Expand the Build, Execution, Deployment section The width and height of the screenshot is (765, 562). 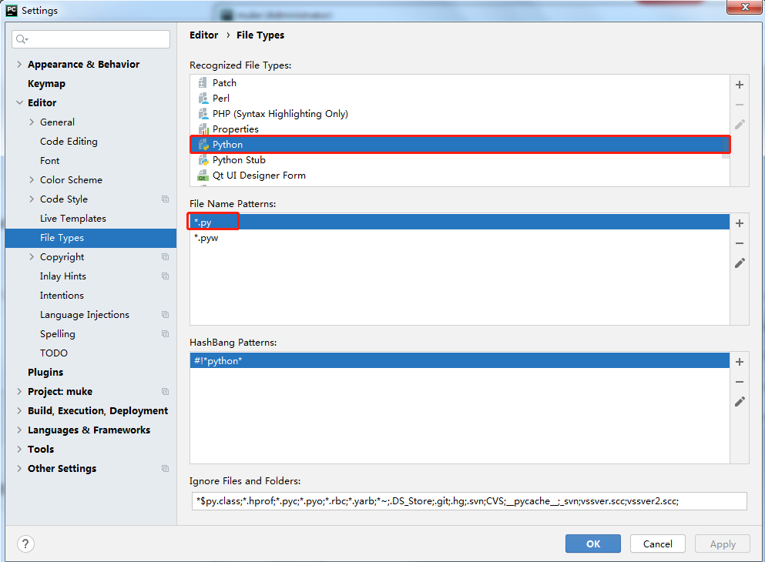pyautogui.click(x=19, y=411)
